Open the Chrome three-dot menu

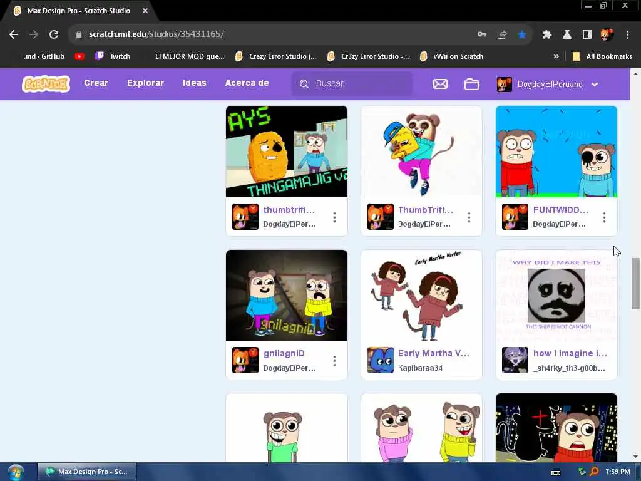click(x=627, y=35)
